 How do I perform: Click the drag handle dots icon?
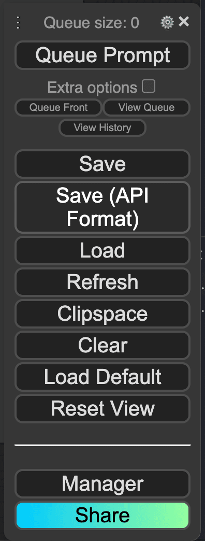[x=19, y=23]
